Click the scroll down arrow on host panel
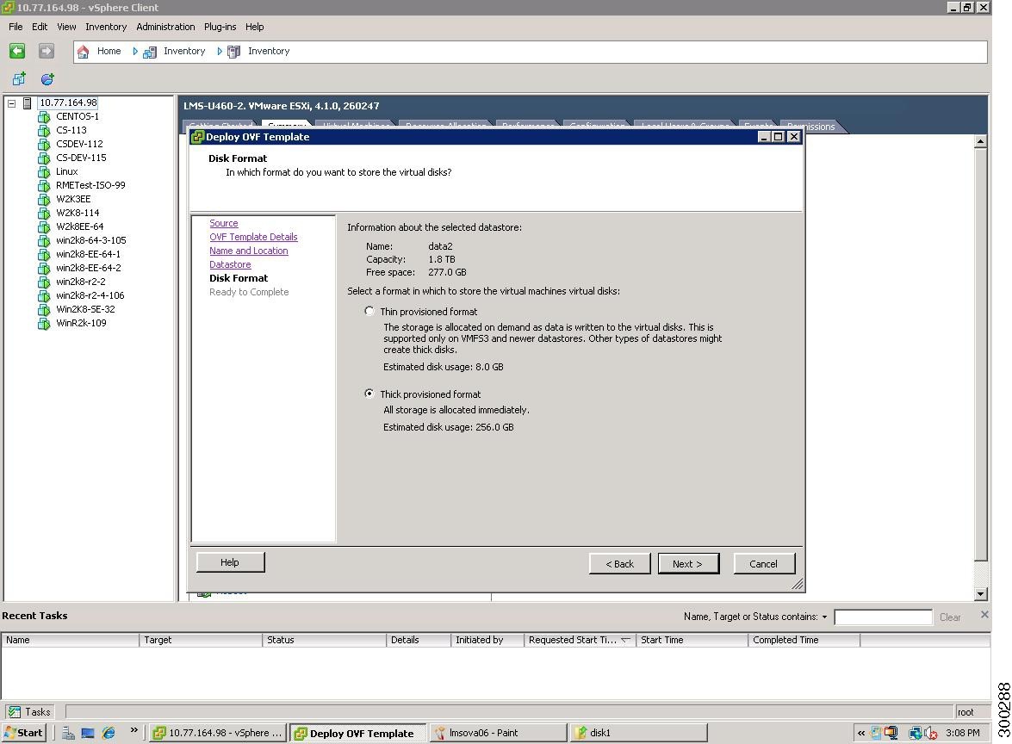This screenshot has width=1012, height=744. 980,593
